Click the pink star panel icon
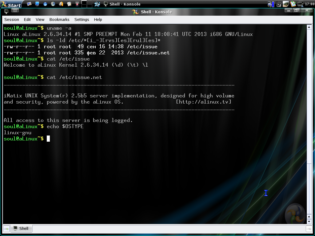The image size is (315, 236). 77,4
